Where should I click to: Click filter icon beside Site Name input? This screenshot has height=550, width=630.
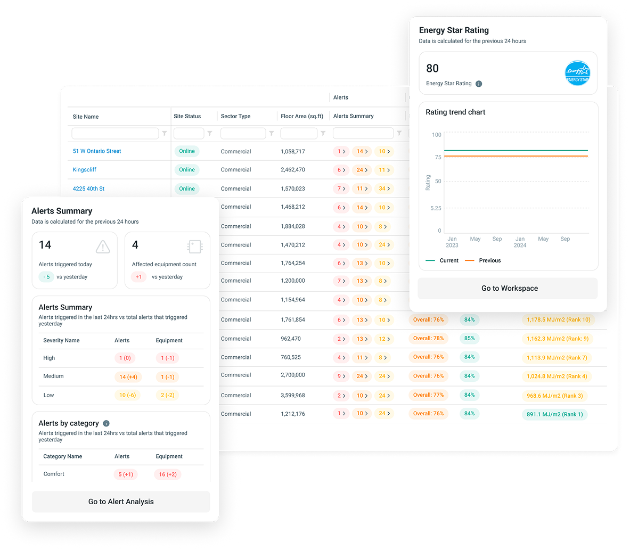coord(165,134)
